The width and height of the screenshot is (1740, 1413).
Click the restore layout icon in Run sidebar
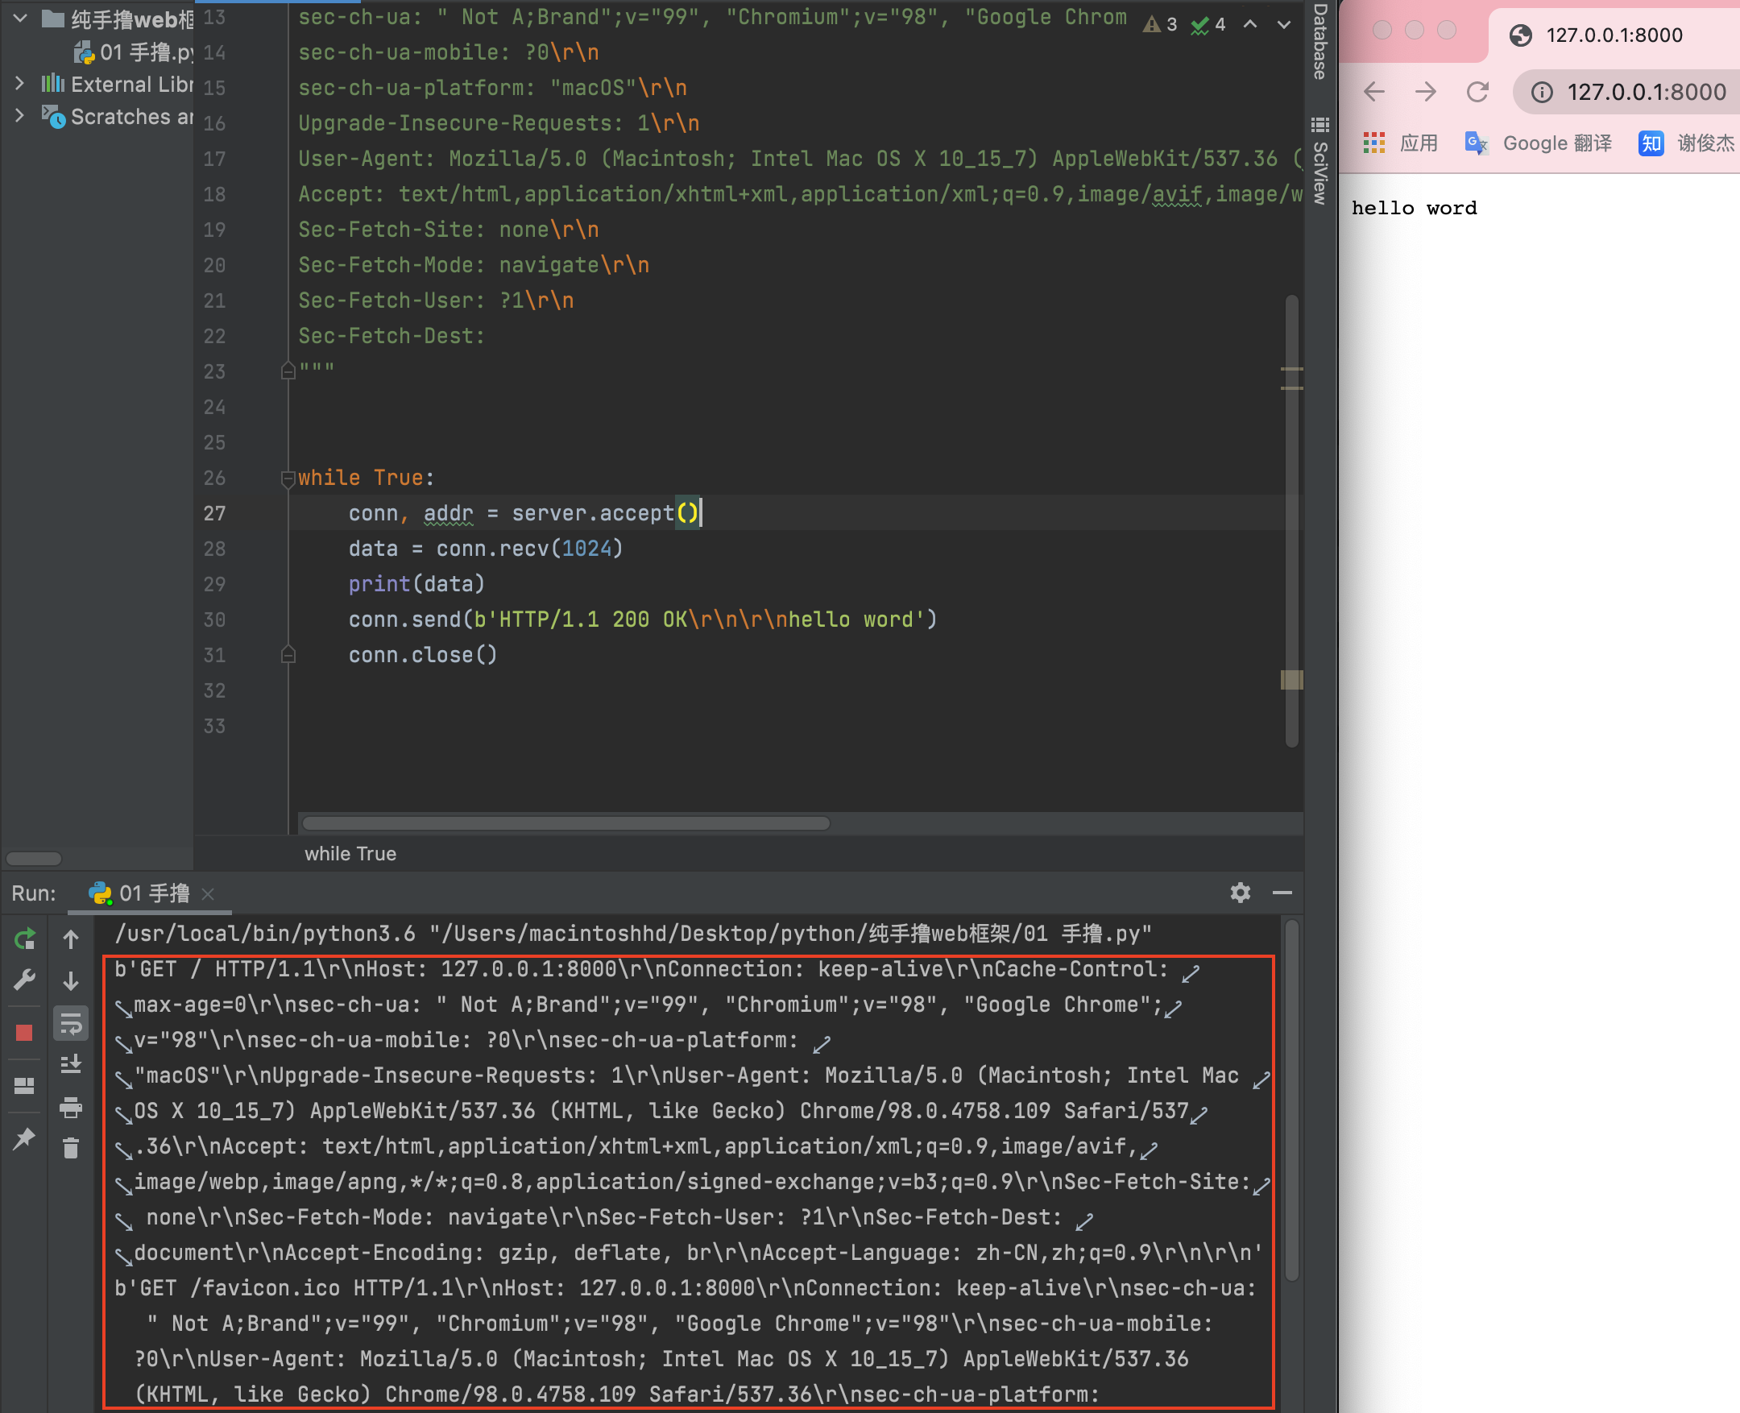point(24,1086)
